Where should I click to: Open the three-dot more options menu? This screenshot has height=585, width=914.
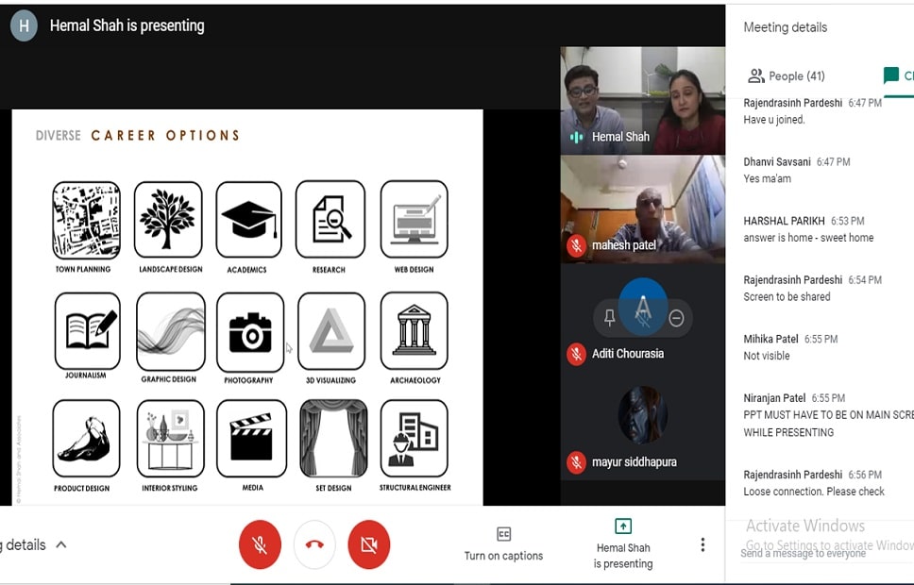click(702, 545)
